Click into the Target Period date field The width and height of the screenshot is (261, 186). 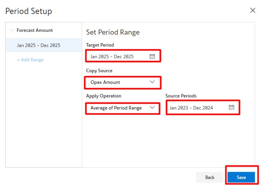[116, 56]
